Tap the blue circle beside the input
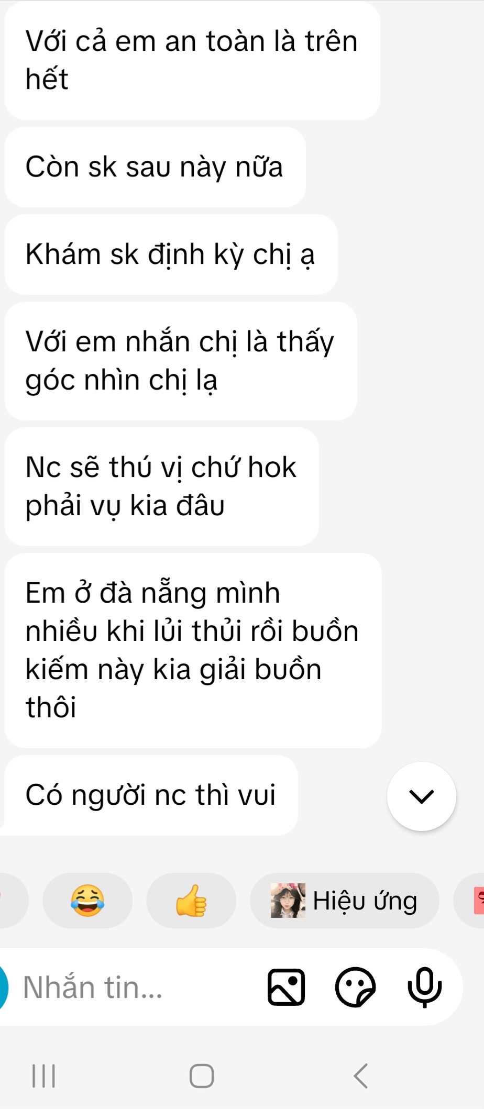The width and height of the screenshot is (484, 1109). [3, 988]
